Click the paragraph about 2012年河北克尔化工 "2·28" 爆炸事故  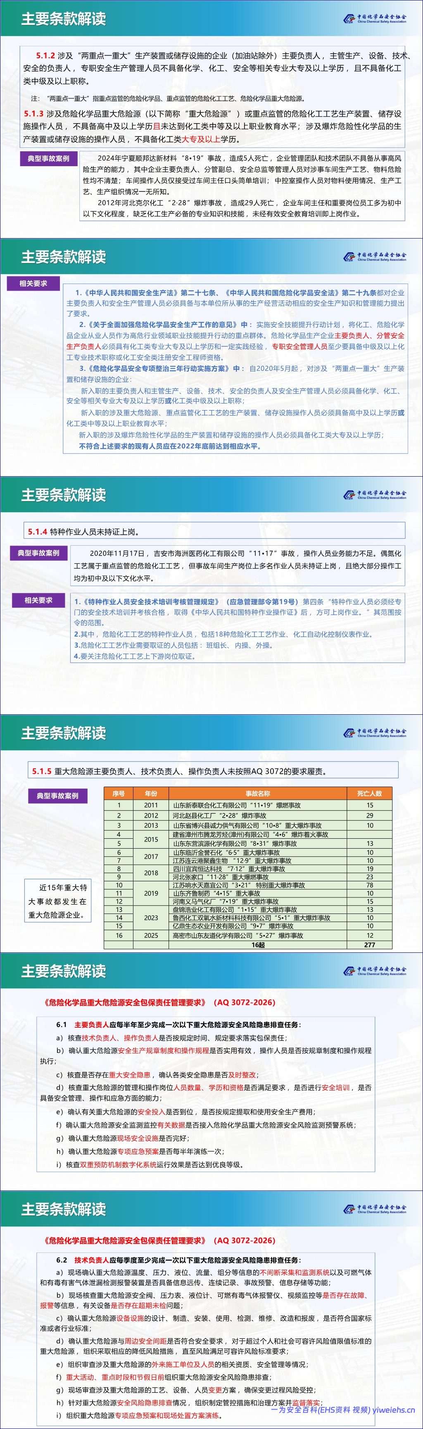(242, 208)
